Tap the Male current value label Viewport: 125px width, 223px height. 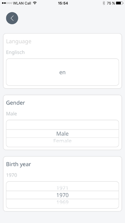coord(12,114)
